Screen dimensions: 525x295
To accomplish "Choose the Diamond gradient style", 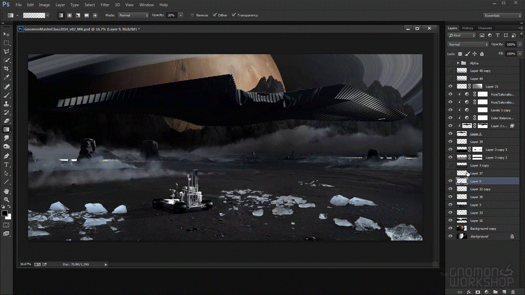I will point(95,15).
